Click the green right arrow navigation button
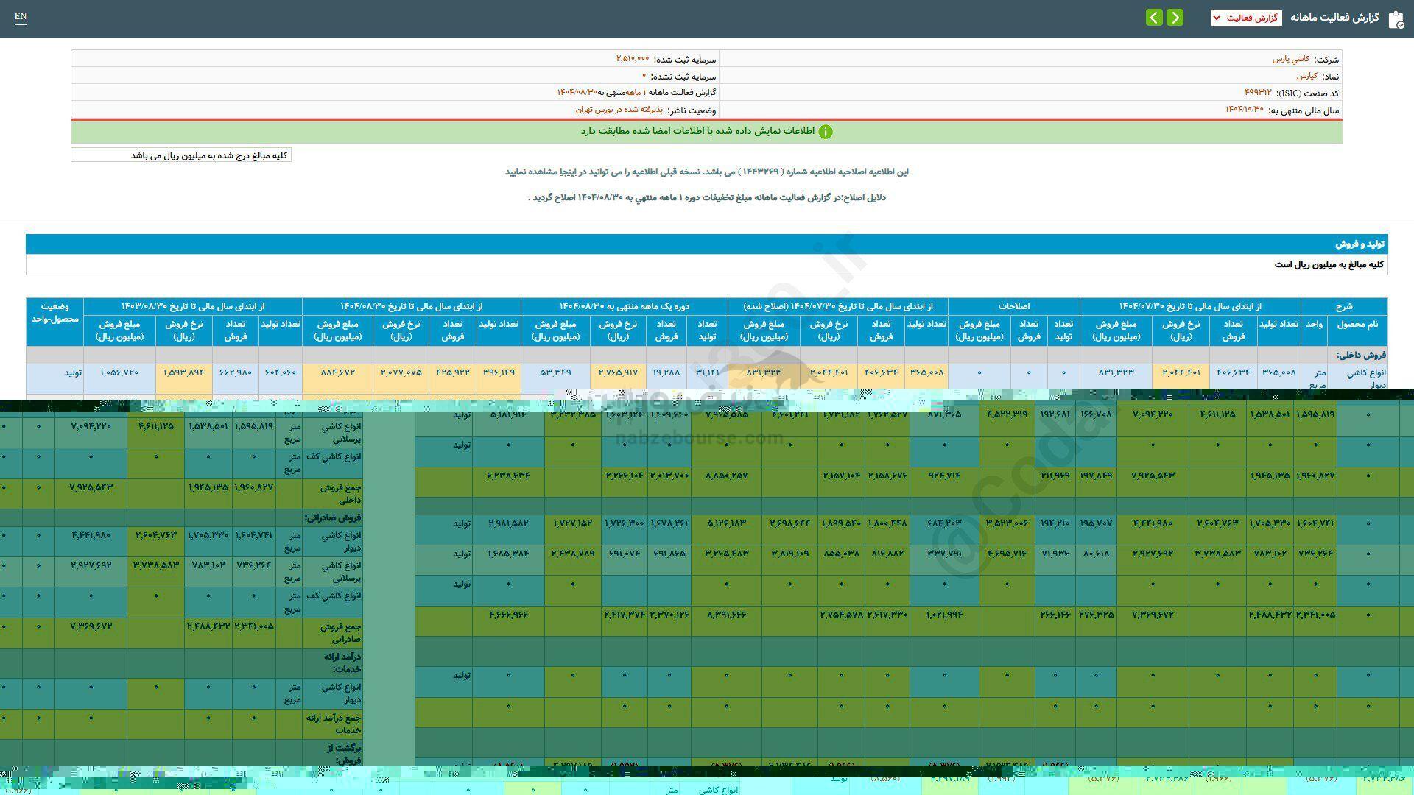The image size is (1414, 795). click(x=1175, y=17)
